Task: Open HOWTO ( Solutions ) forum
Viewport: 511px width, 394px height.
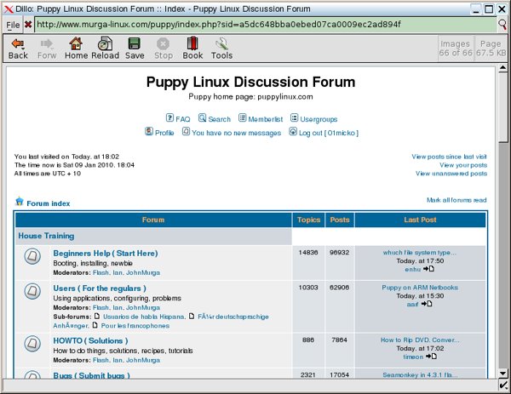Action: tap(90, 340)
